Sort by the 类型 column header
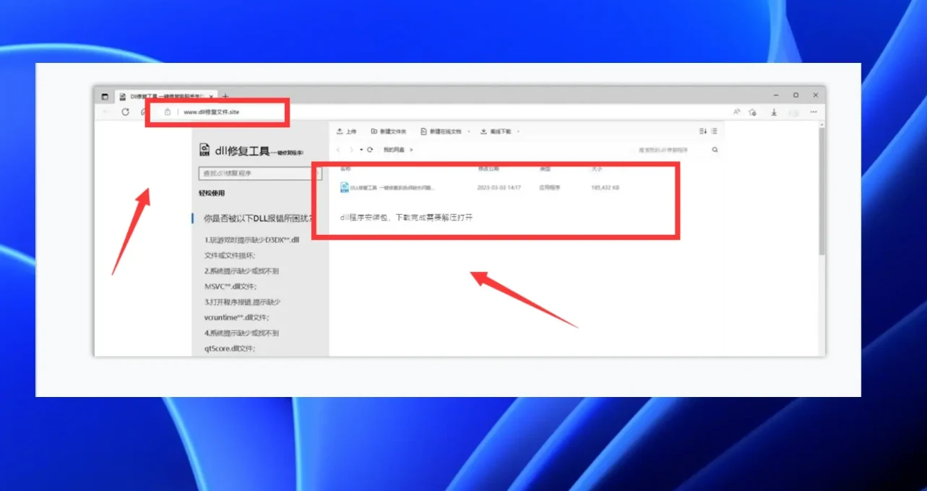 tap(546, 169)
